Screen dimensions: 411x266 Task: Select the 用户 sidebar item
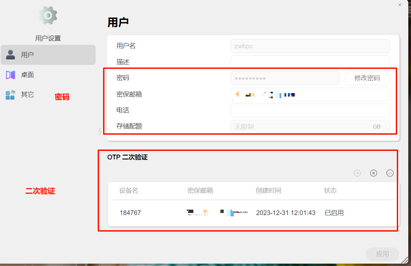point(48,55)
